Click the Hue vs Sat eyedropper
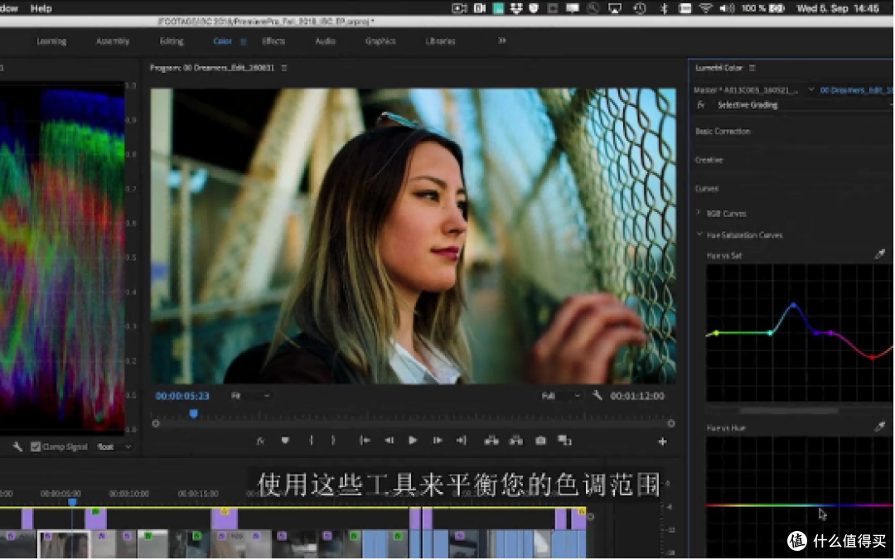Screen dimensions: 895x560 pos(879,254)
